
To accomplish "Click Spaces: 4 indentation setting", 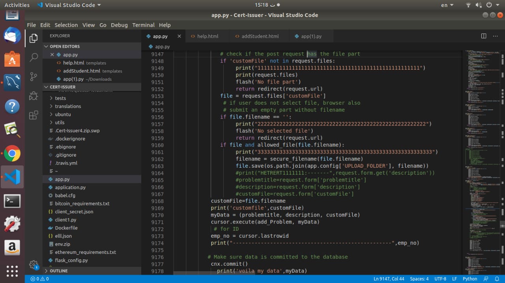I will [x=419, y=279].
